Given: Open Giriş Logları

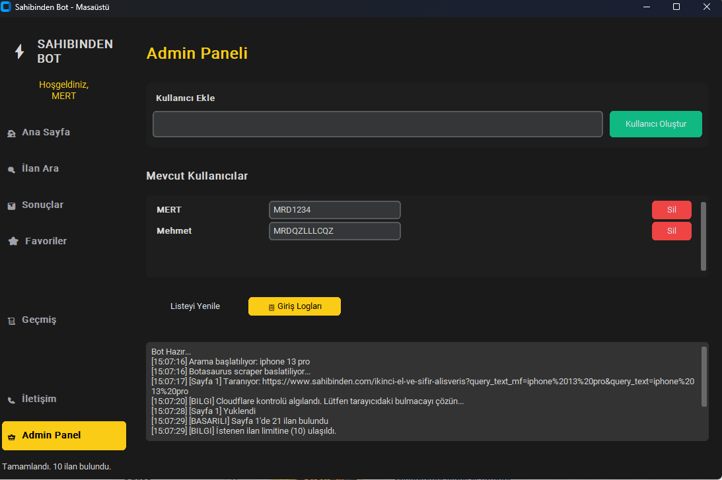Looking at the screenshot, I should (x=295, y=306).
